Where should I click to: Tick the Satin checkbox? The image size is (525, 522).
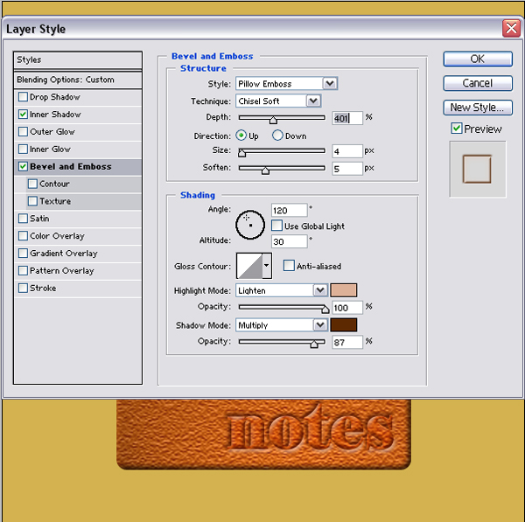(23, 219)
